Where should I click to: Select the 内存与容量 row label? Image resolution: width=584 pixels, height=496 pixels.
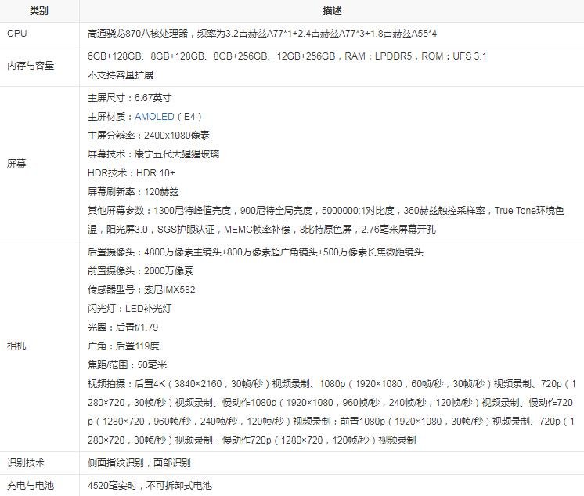pos(31,66)
